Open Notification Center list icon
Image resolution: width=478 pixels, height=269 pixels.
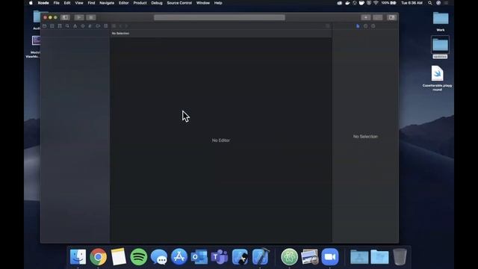click(x=447, y=3)
